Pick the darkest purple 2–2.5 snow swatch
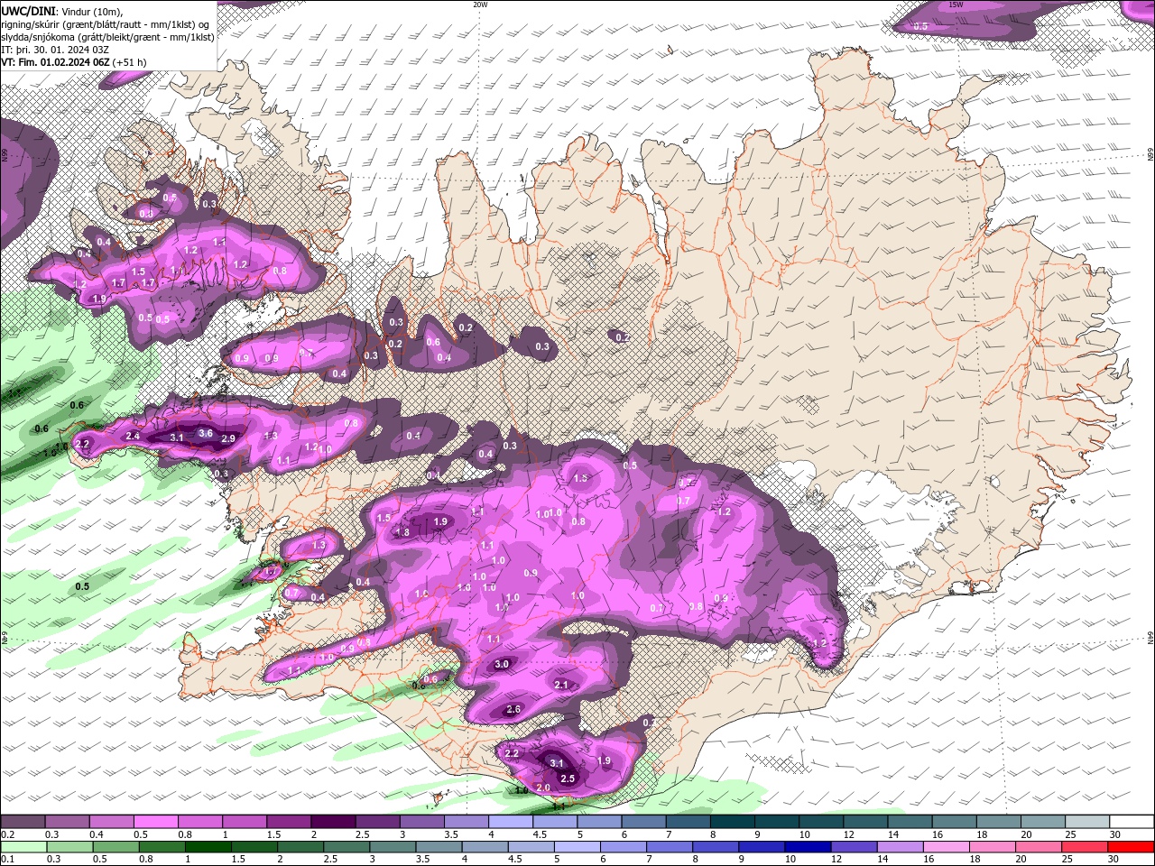 pos(333,823)
